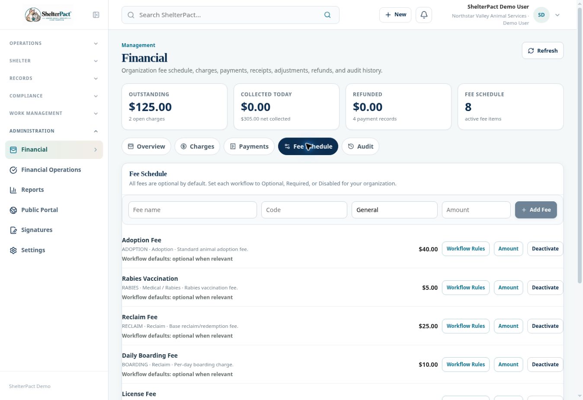Switch to the Charges tab
583x400 pixels.
(x=197, y=146)
